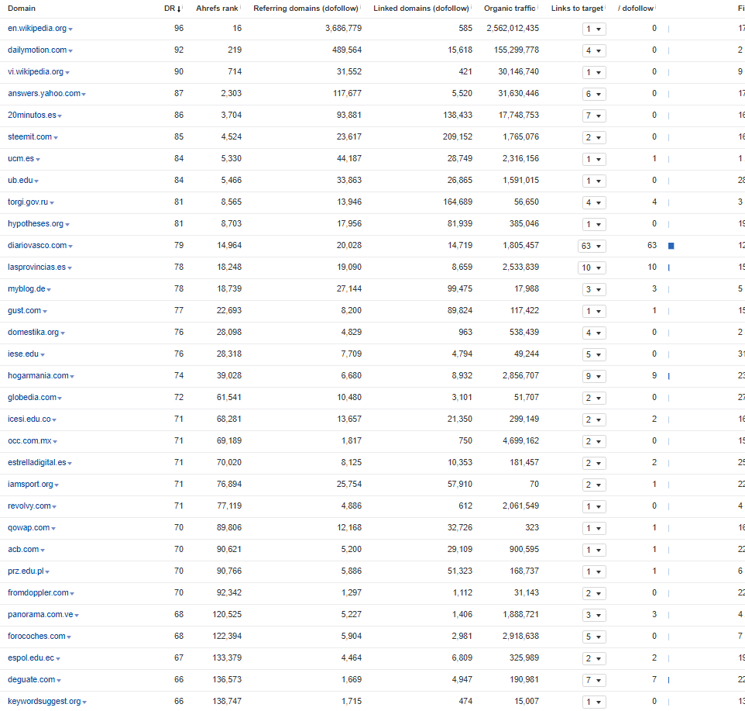
Task: Click info icon beside Organic traffic header
Action: (x=538, y=7)
